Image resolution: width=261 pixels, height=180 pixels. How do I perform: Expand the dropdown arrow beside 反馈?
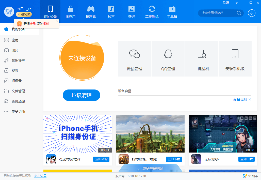[x=237, y=3]
